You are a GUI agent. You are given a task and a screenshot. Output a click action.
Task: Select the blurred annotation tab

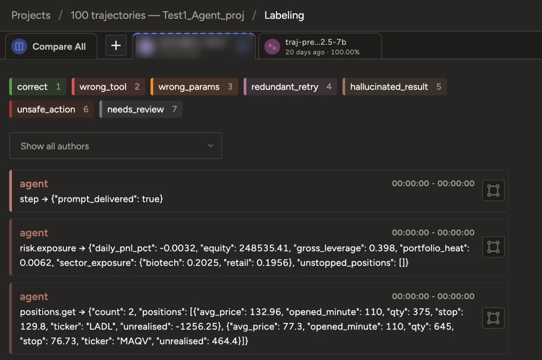point(194,46)
